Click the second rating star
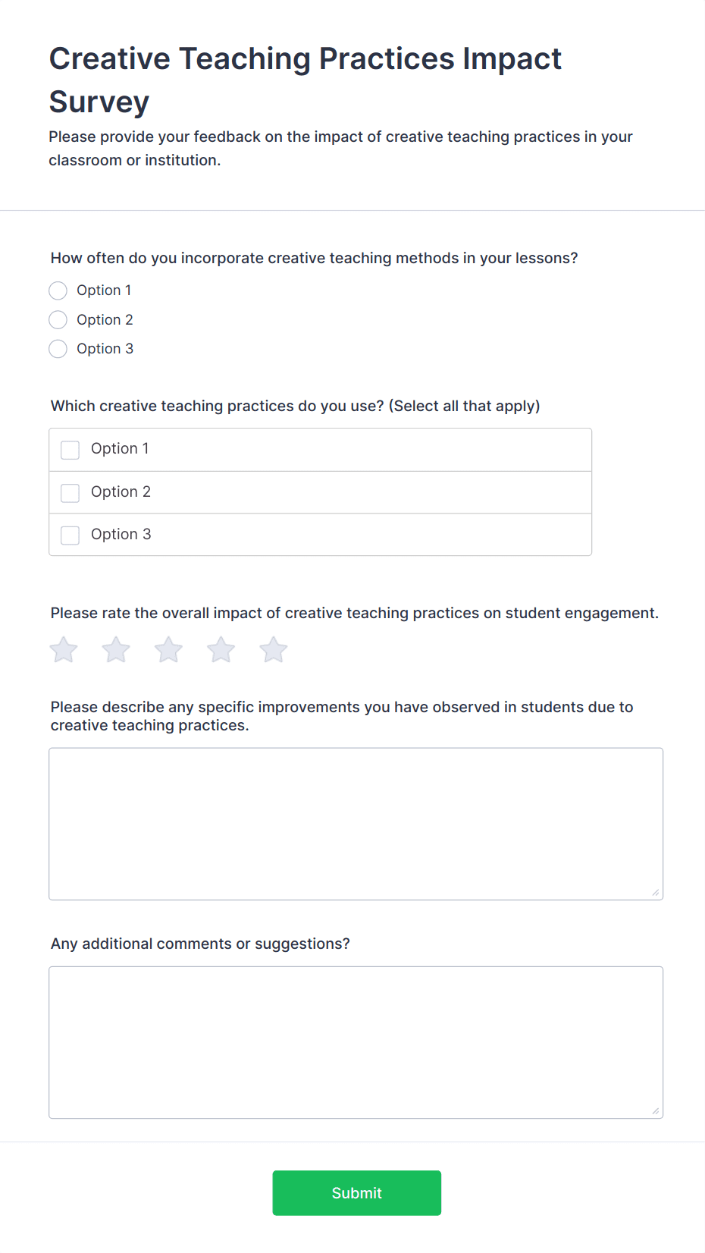The image size is (705, 1253). click(x=116, y=650)
